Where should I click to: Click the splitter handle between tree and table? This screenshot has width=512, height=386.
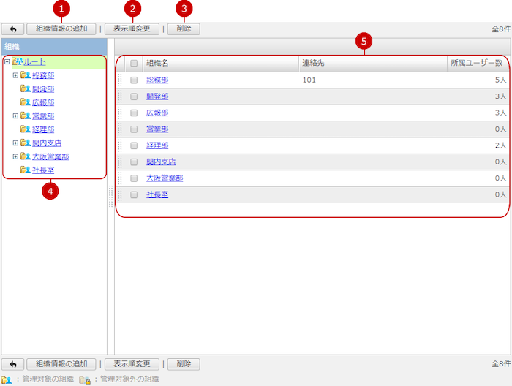[x=110, y=196]
